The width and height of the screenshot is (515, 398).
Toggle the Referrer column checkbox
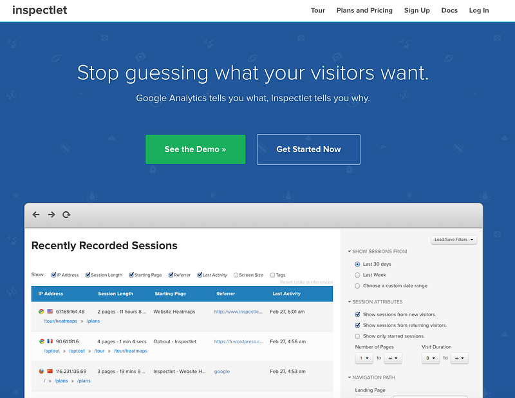[171, 275]
